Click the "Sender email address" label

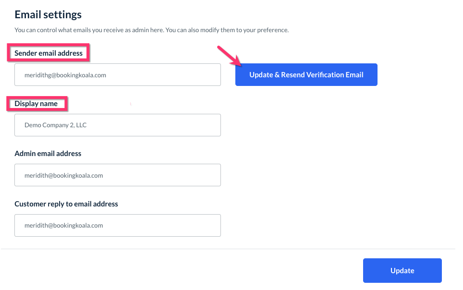[49, 53]
